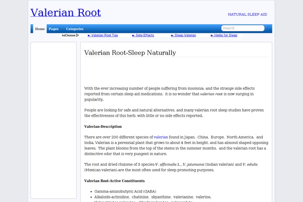This screenshot has height=202, width=303.
Task: Focus the Search input field
Action: click(243, 28)
